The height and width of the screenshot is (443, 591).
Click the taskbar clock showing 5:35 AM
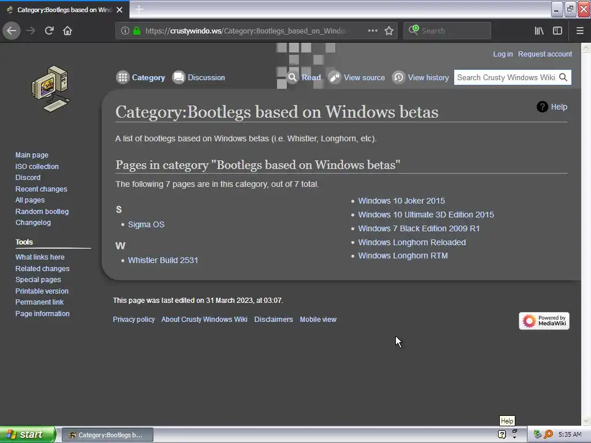click(570, 434)
